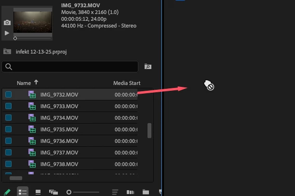
Task: Click the clip icon of IMG_9738.MOV
Action: click(32, 164)
